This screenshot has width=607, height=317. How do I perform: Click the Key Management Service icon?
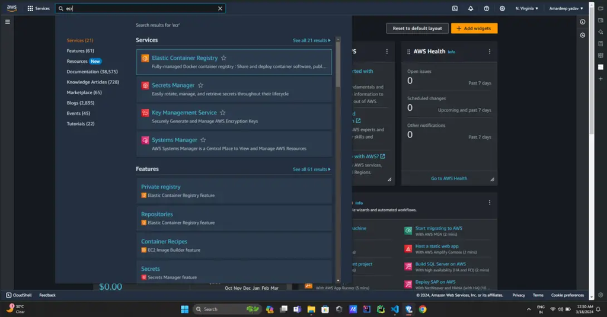click(145, 113)
